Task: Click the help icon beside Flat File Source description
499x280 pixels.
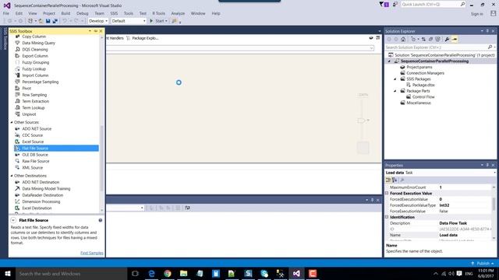Action: (101, 220)
